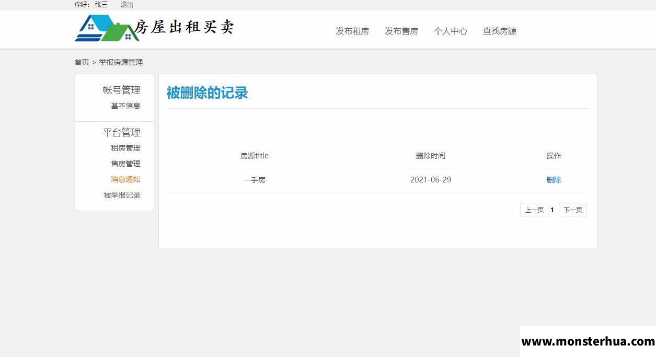Open 查找房源 navigation item

pyautogui.click(x=500, y=31)
